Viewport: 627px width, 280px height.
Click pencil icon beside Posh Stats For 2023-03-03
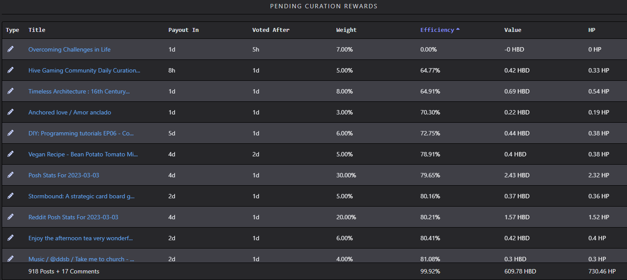click(x=11, y=175)
